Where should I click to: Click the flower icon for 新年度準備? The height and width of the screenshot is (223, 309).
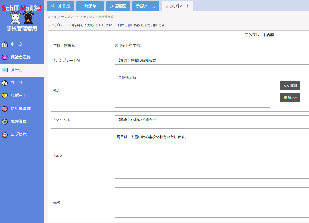pos(5,109)
